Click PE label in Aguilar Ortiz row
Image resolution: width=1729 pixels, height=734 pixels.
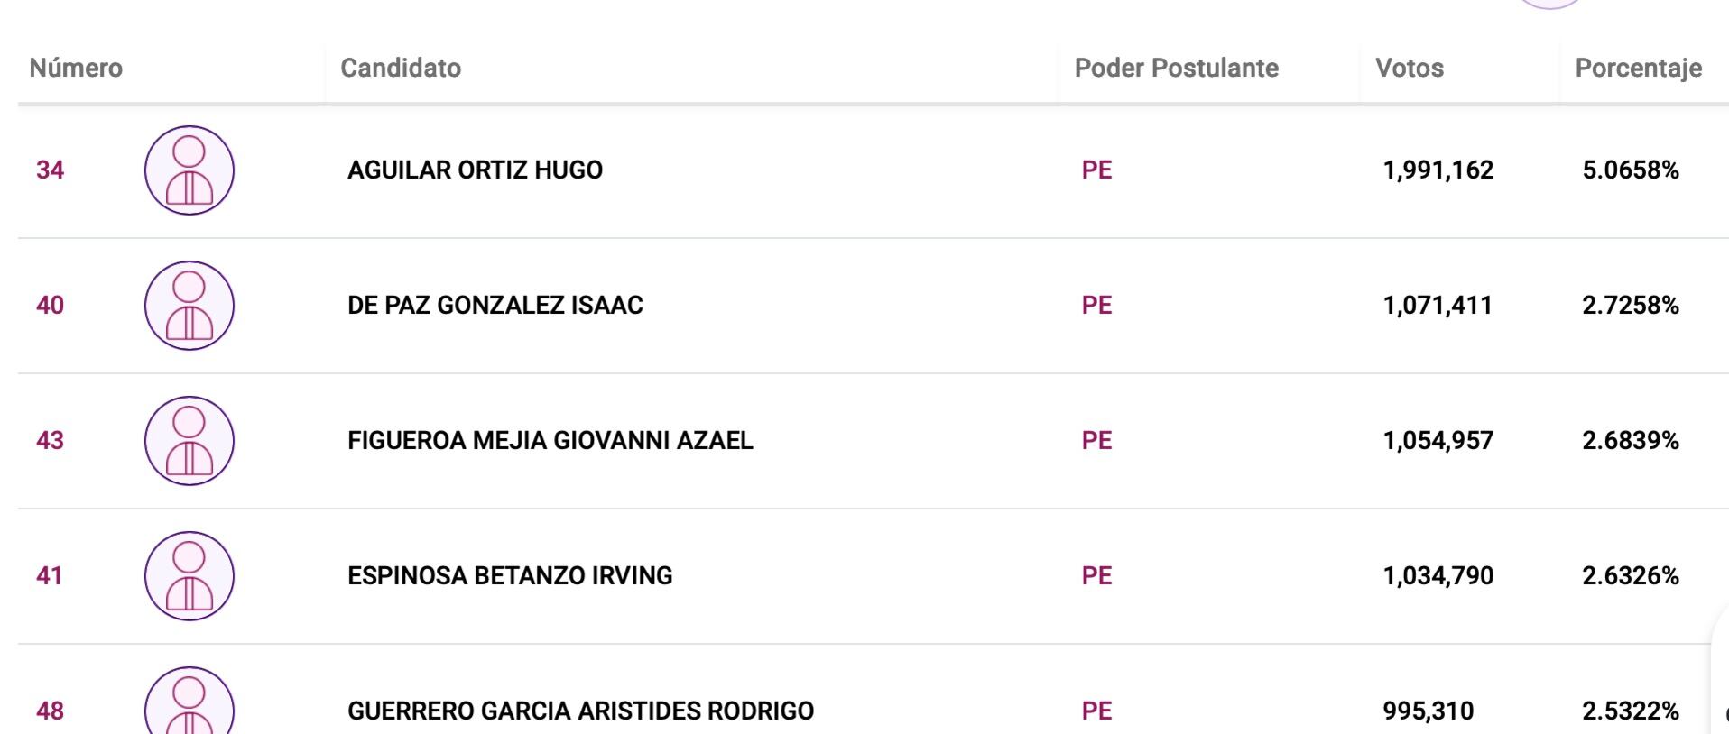point(1096,170)
